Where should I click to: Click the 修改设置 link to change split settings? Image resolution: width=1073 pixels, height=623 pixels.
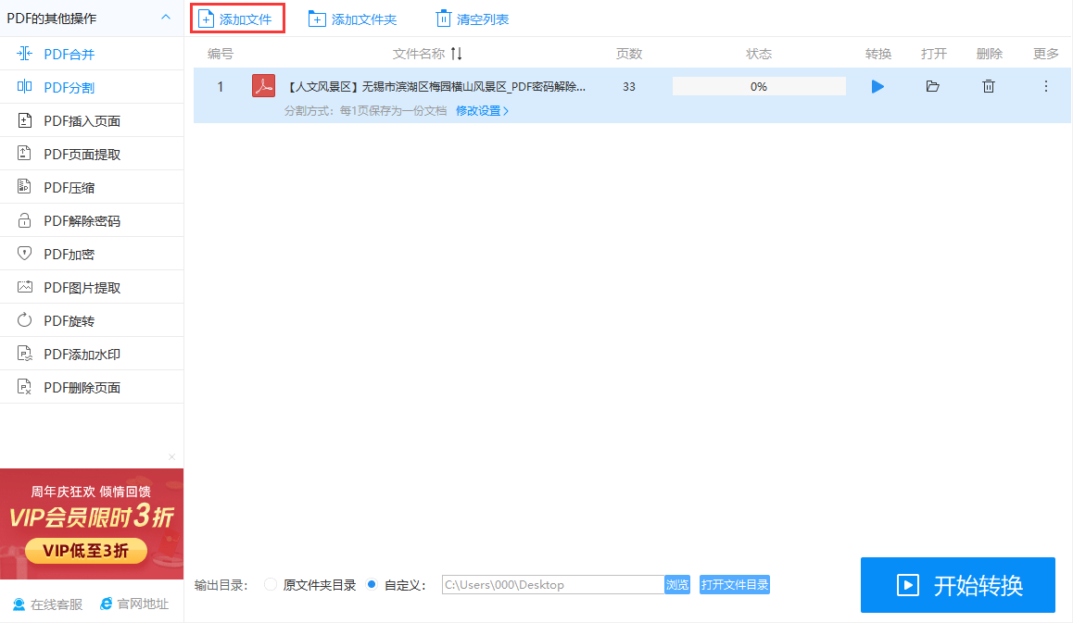[x=482, y=111]
